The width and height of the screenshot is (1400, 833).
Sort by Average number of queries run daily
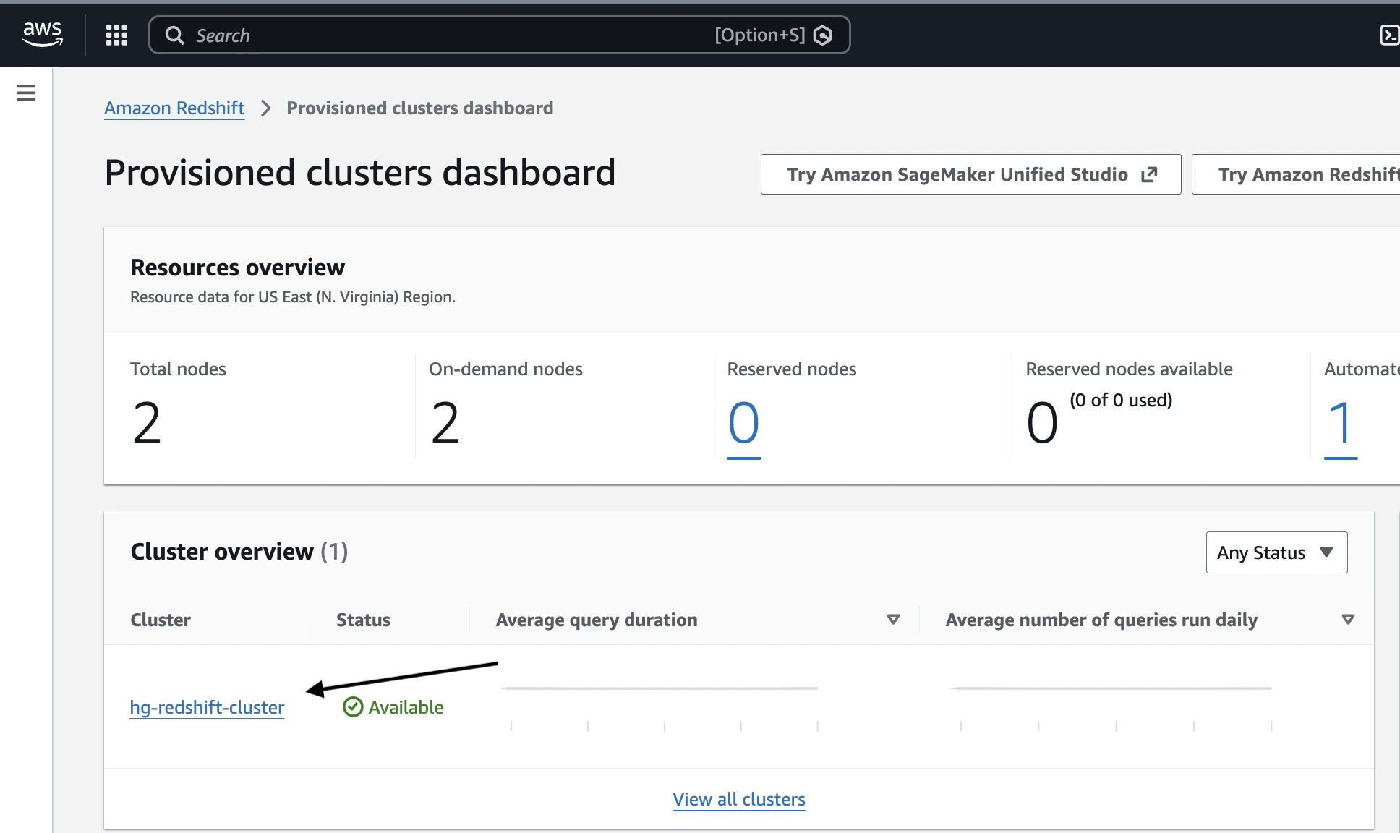[1348, 619]
